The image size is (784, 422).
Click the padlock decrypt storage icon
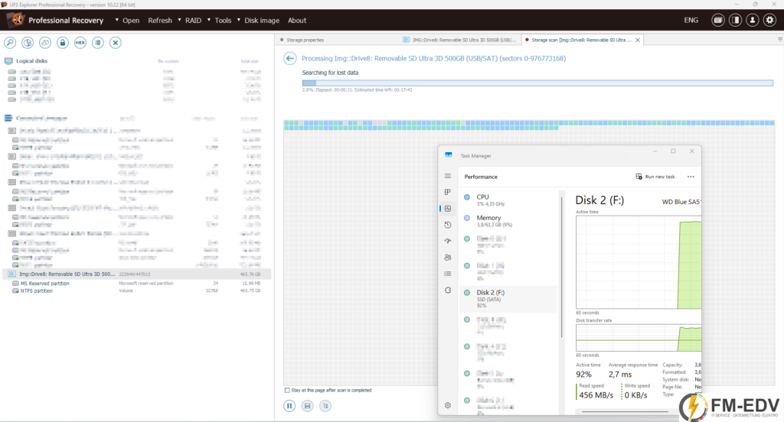63,43
